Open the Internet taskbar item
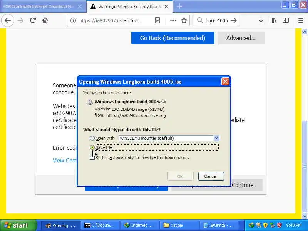This screenshot has width=308, height=231. click(x=140, y=225)
